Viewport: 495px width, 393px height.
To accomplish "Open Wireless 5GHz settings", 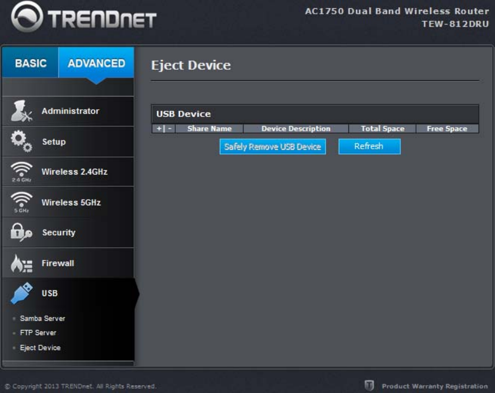I will point(68,202).
